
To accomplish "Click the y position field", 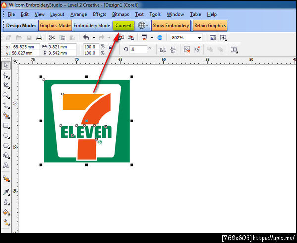I will point(25,53).
